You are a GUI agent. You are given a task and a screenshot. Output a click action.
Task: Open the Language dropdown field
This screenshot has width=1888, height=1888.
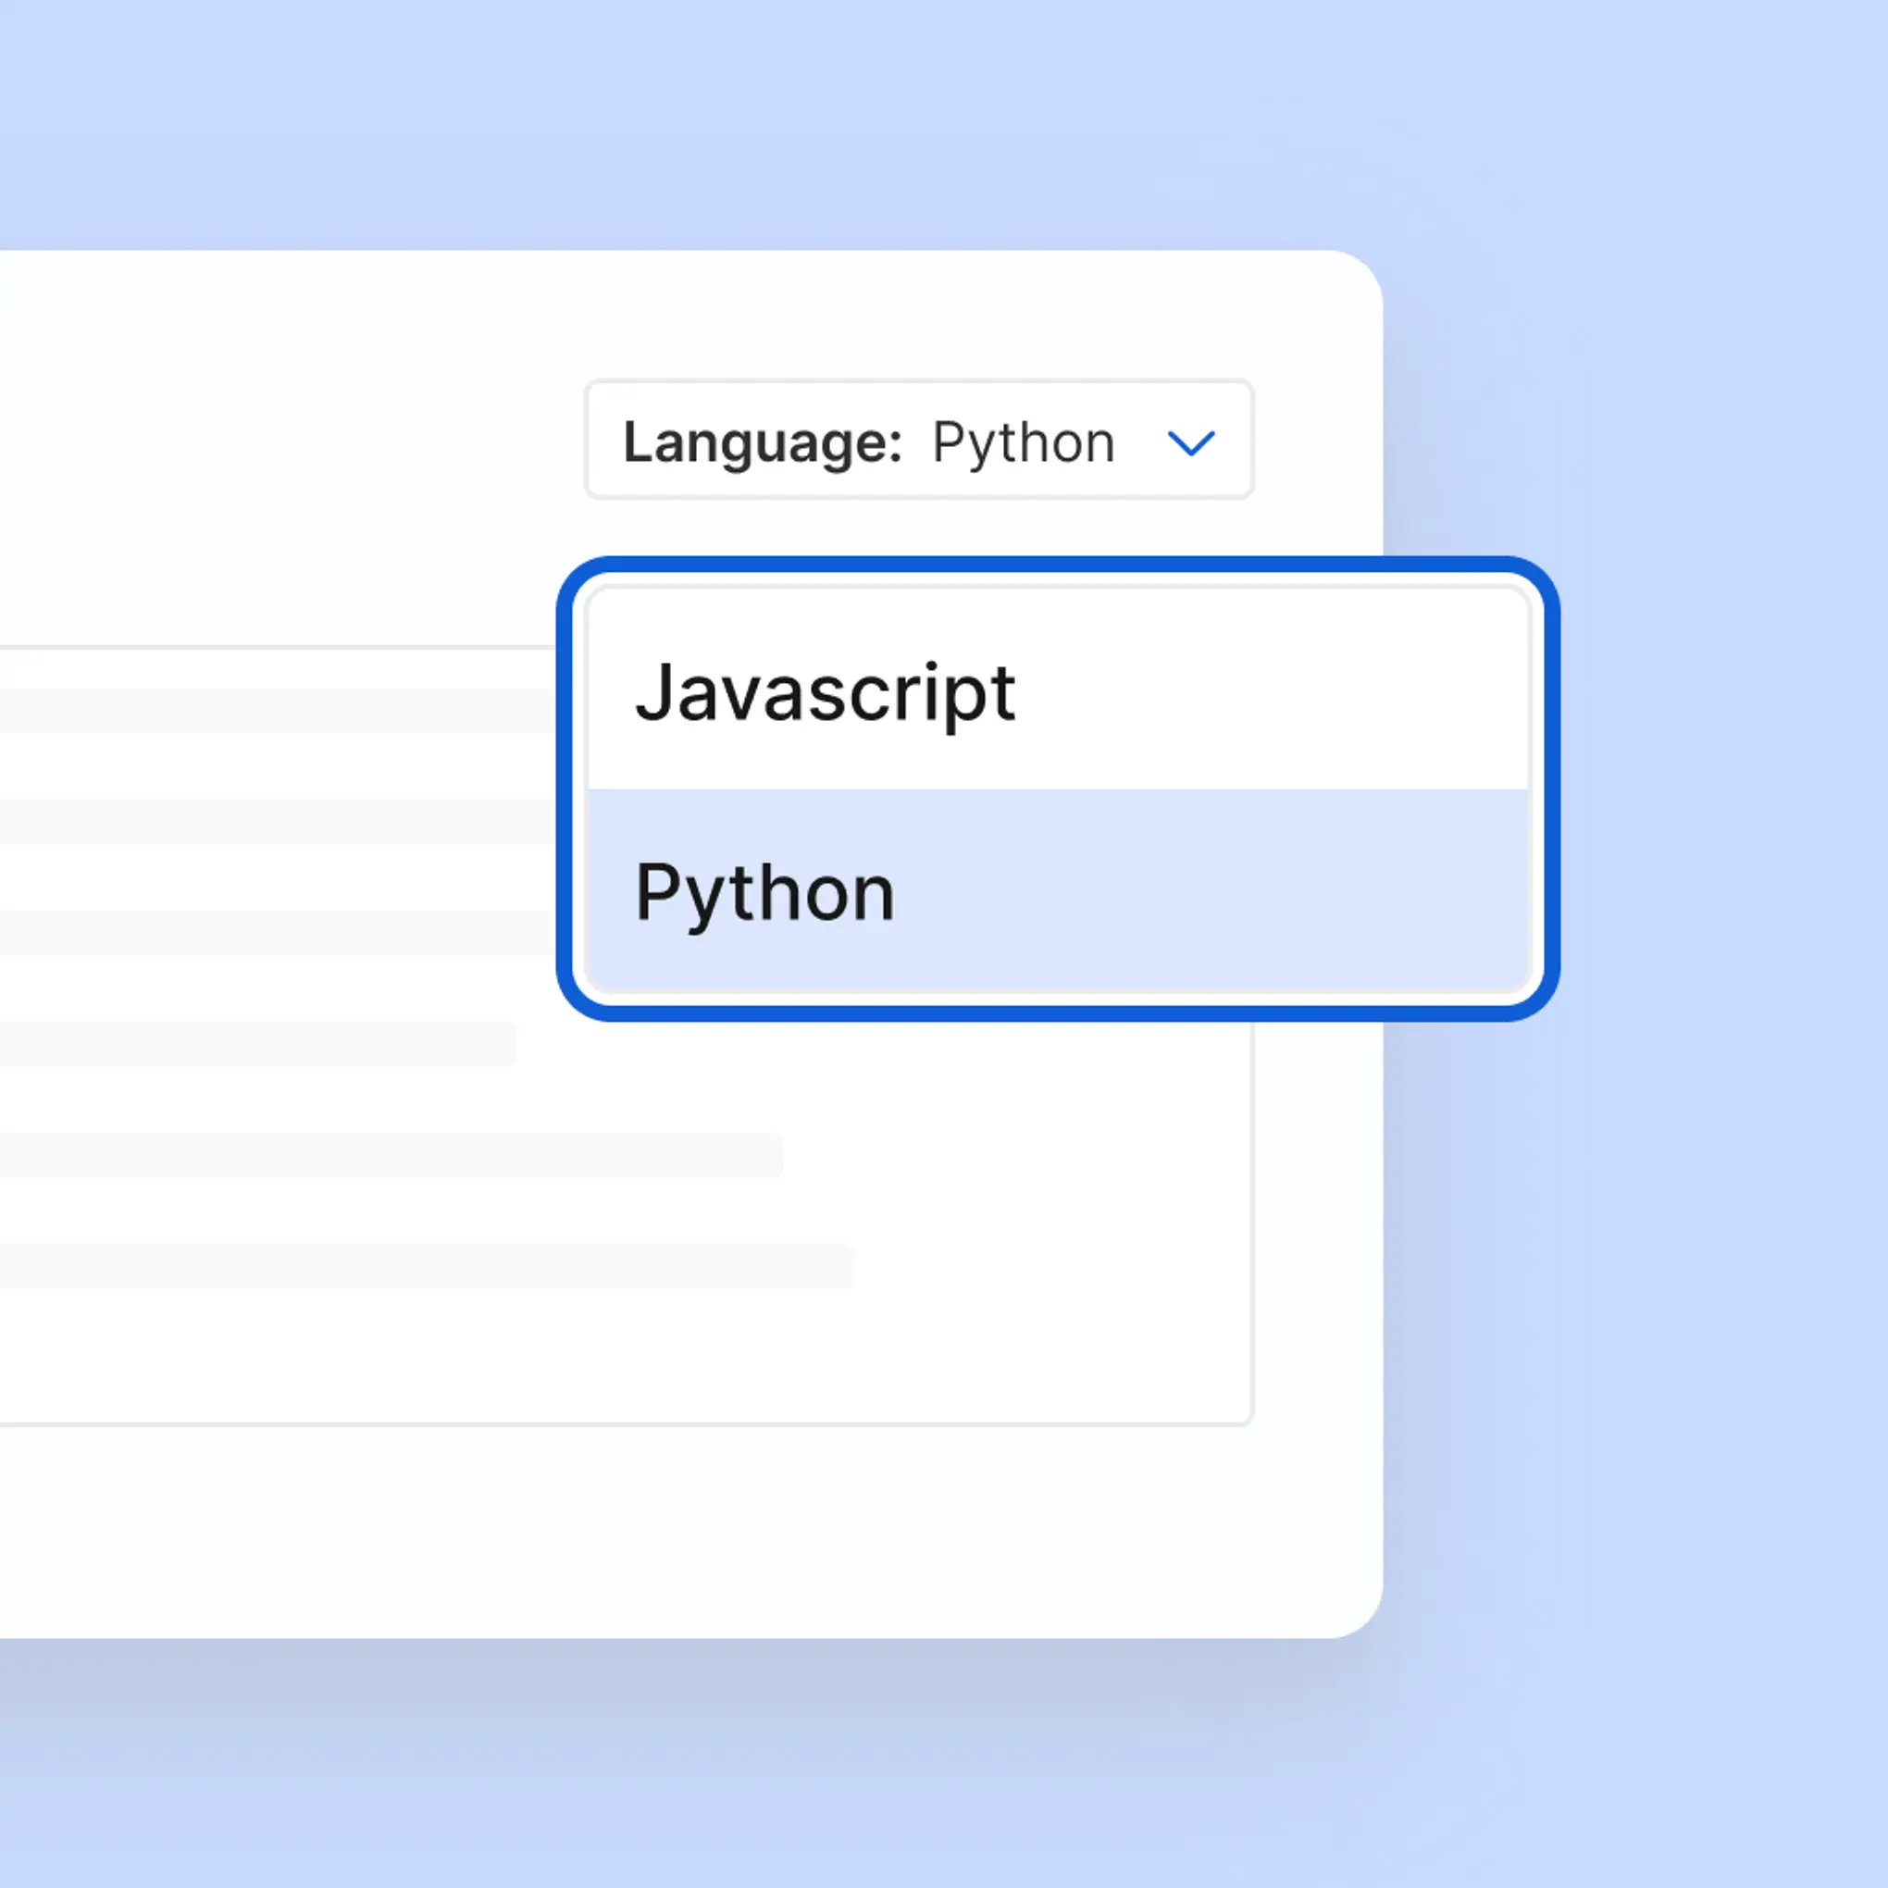tap(919, 440)
